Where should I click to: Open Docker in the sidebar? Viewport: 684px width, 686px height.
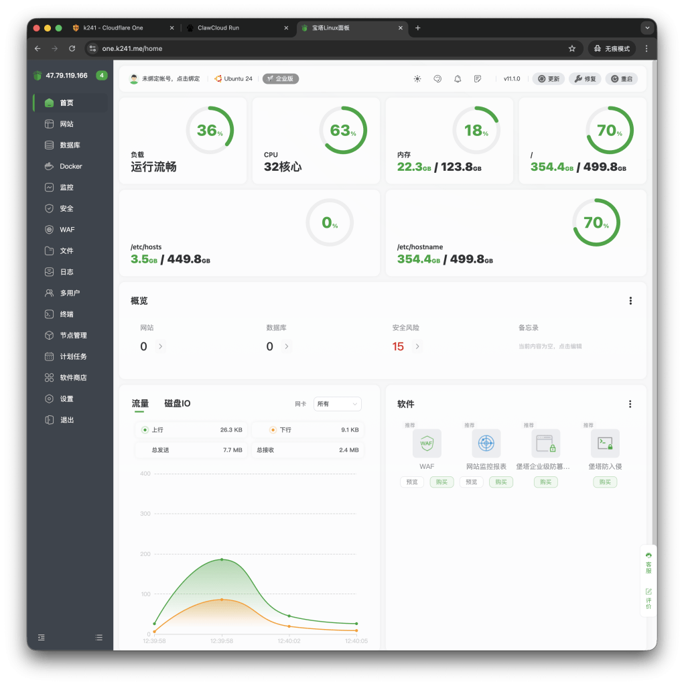coord(70,166)
